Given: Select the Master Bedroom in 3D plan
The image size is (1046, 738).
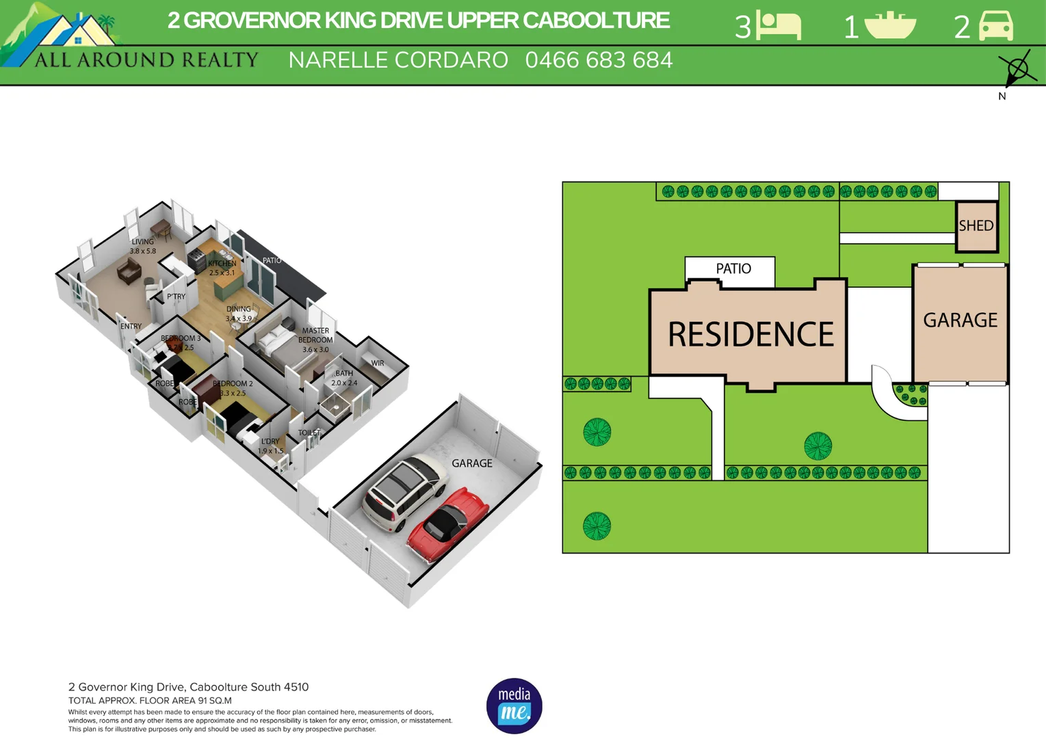Looking at the screenshot, I should coord(315,340).
